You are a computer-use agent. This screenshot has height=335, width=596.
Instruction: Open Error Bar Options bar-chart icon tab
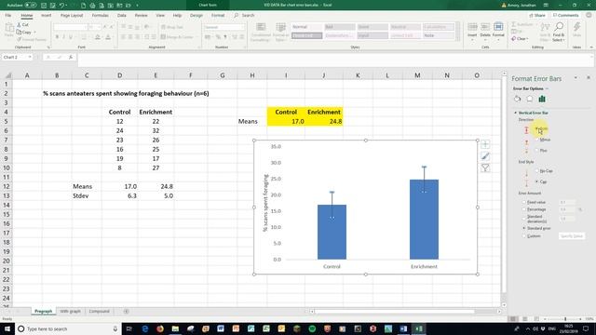(x=542, y=99)
